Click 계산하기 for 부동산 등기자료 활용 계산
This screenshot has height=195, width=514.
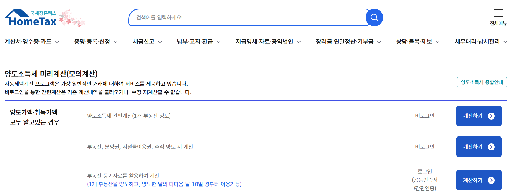[479, 180]
